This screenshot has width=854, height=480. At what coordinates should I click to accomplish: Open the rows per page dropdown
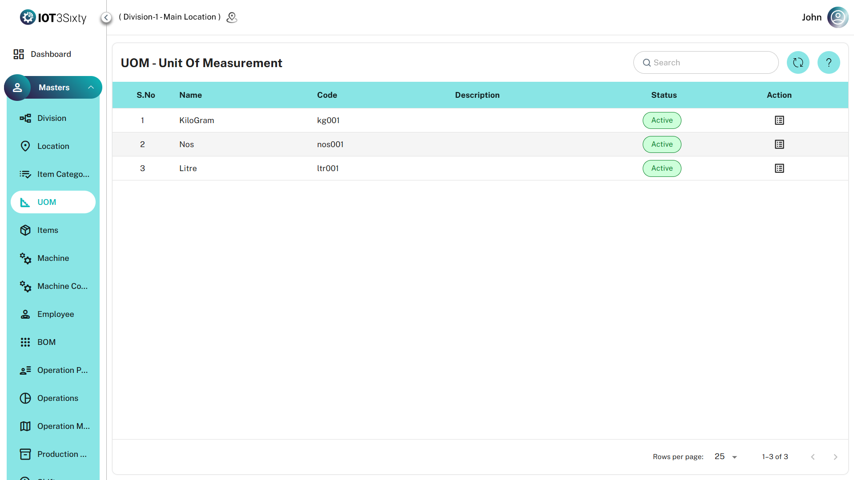pyautogui.click(x=726, y=456)
